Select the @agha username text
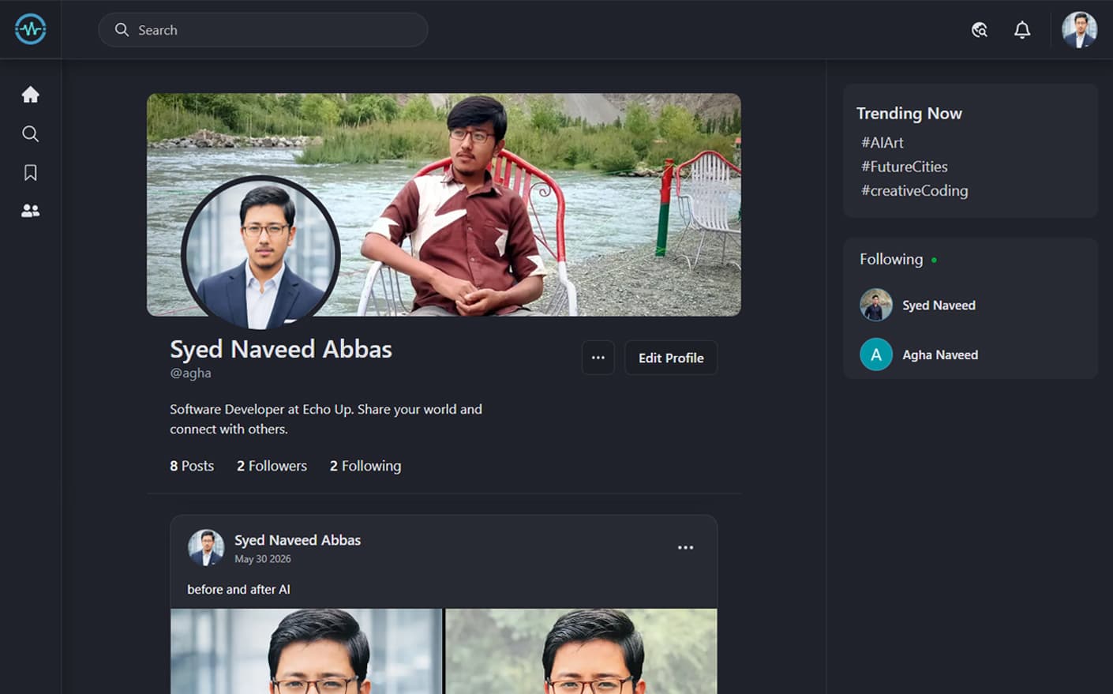The width and height of the screenshot is (1113, 694). [190, 373]
